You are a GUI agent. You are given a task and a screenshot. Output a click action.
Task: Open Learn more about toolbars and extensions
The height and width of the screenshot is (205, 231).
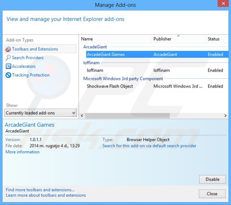tap(46, 195)
